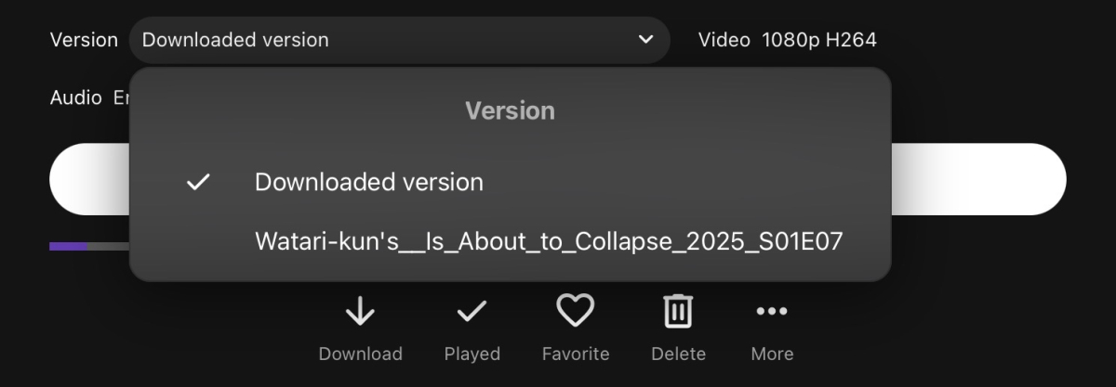Click the Played text label
The image size is (1116, 387).
point(472,354)
